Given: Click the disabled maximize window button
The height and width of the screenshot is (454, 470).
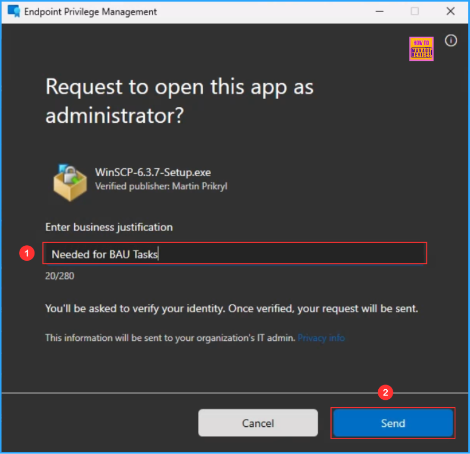Looking at the screenshot, I should [414, 11].
